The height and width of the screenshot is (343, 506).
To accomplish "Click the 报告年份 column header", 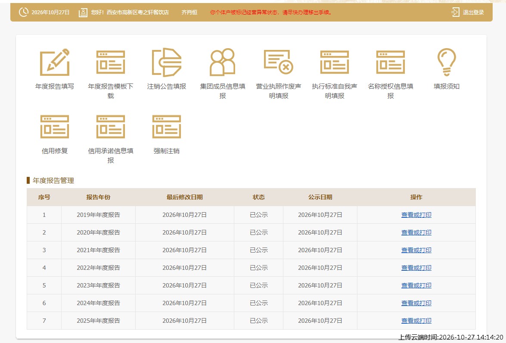I will (x=99, y=197).
